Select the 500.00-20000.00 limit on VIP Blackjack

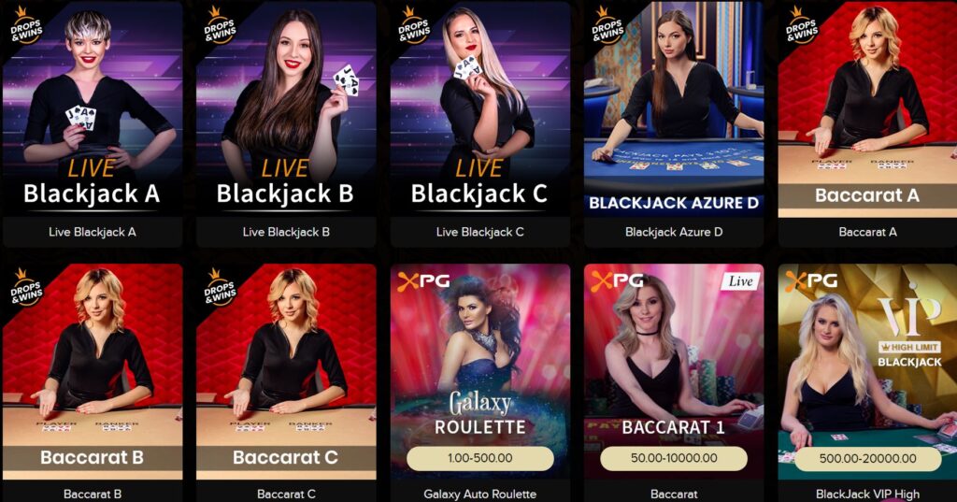coord(867,458)
